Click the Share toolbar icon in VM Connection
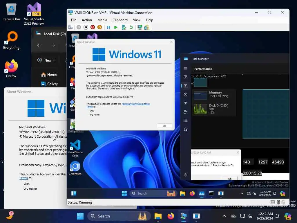This screenshot has width=297, height=223. pyautogui.click(x=146, y=27)
